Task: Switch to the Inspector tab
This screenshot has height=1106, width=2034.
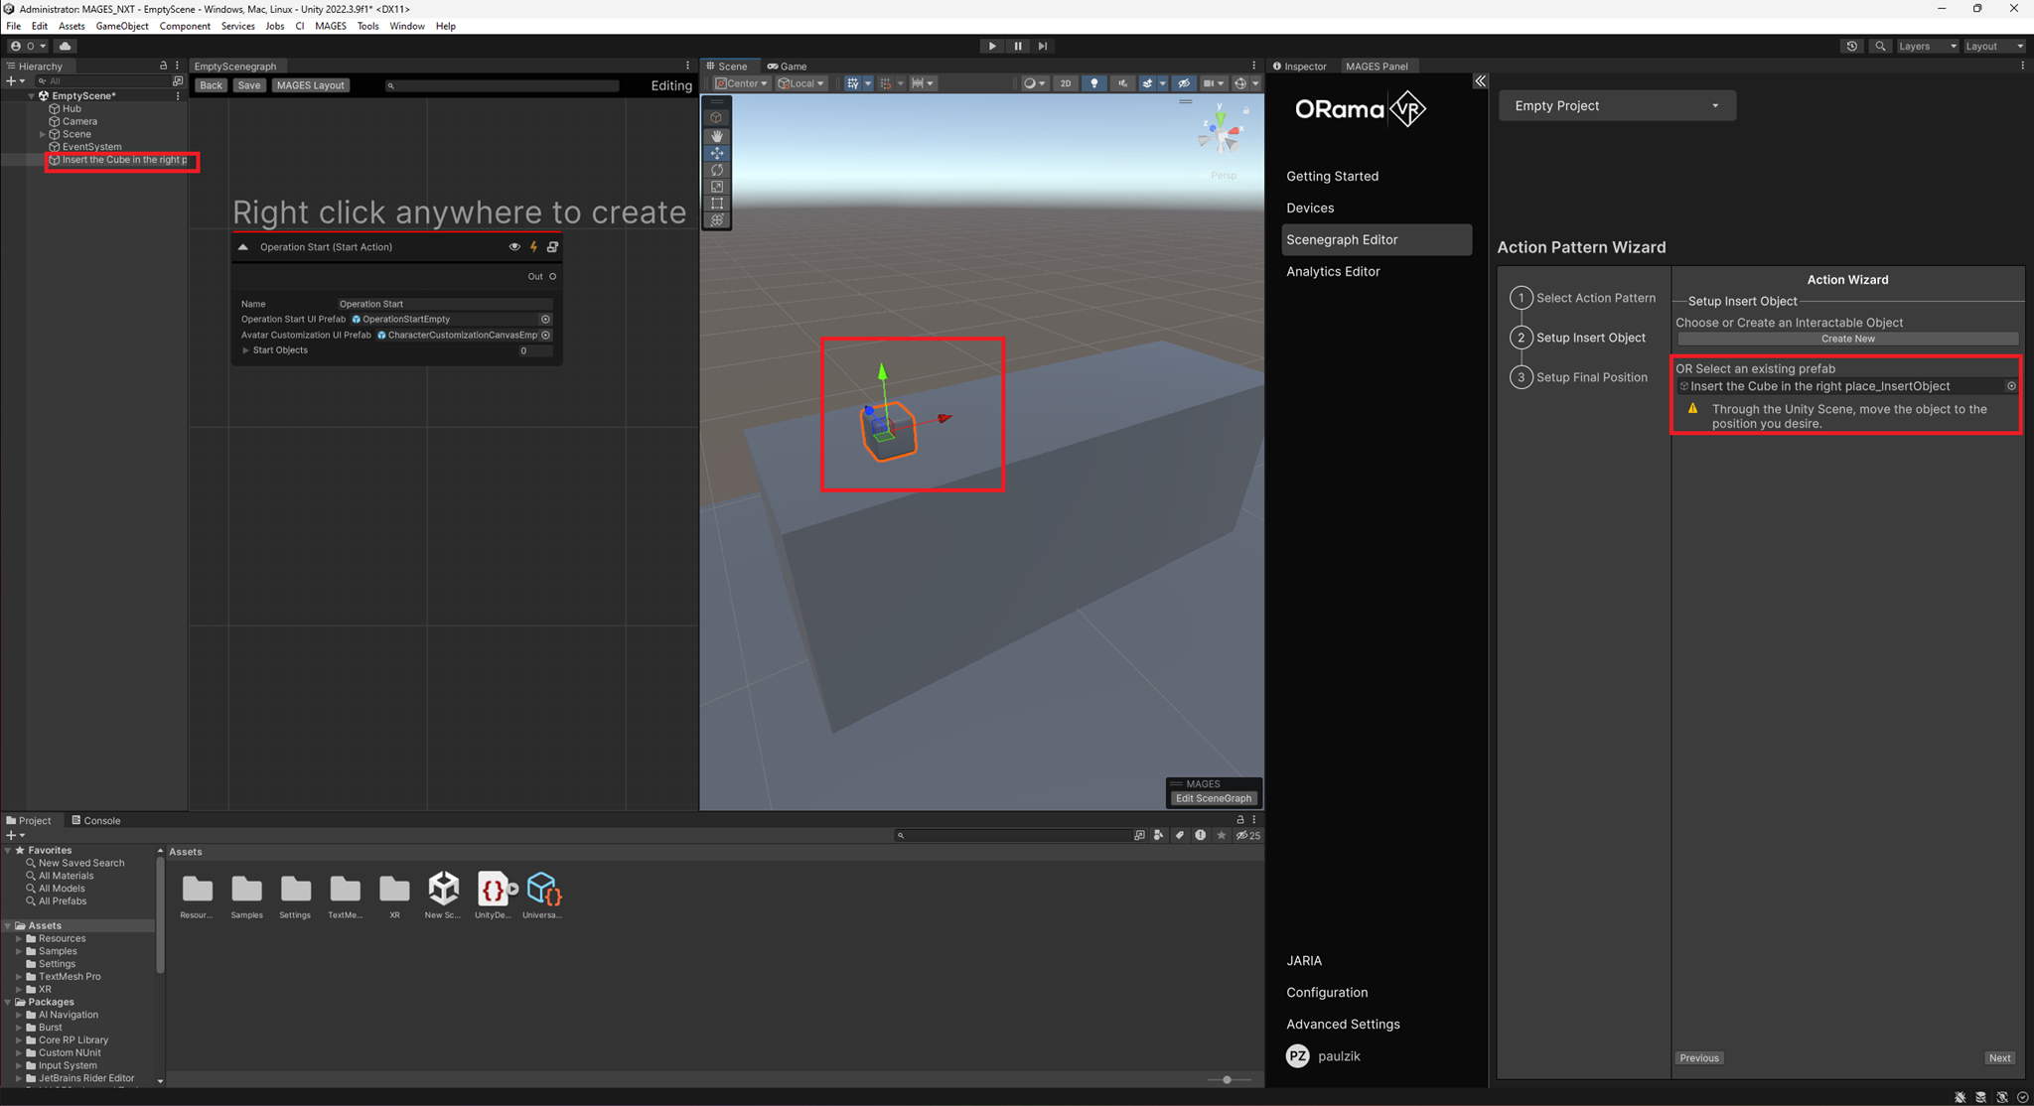Action: tap(1300, 67)
